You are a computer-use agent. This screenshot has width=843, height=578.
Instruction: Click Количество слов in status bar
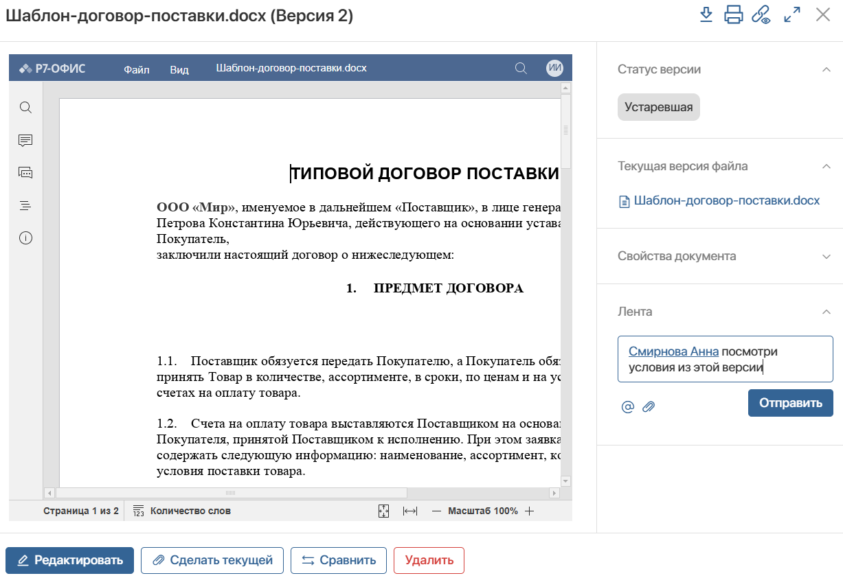190,511
